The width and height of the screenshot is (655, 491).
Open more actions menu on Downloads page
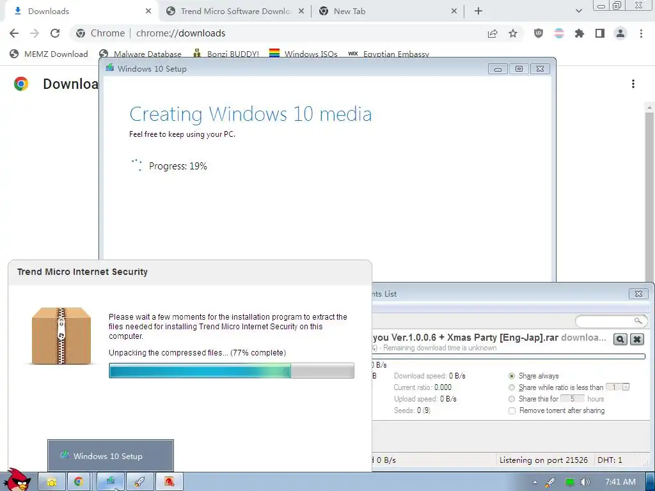point(633,84)
